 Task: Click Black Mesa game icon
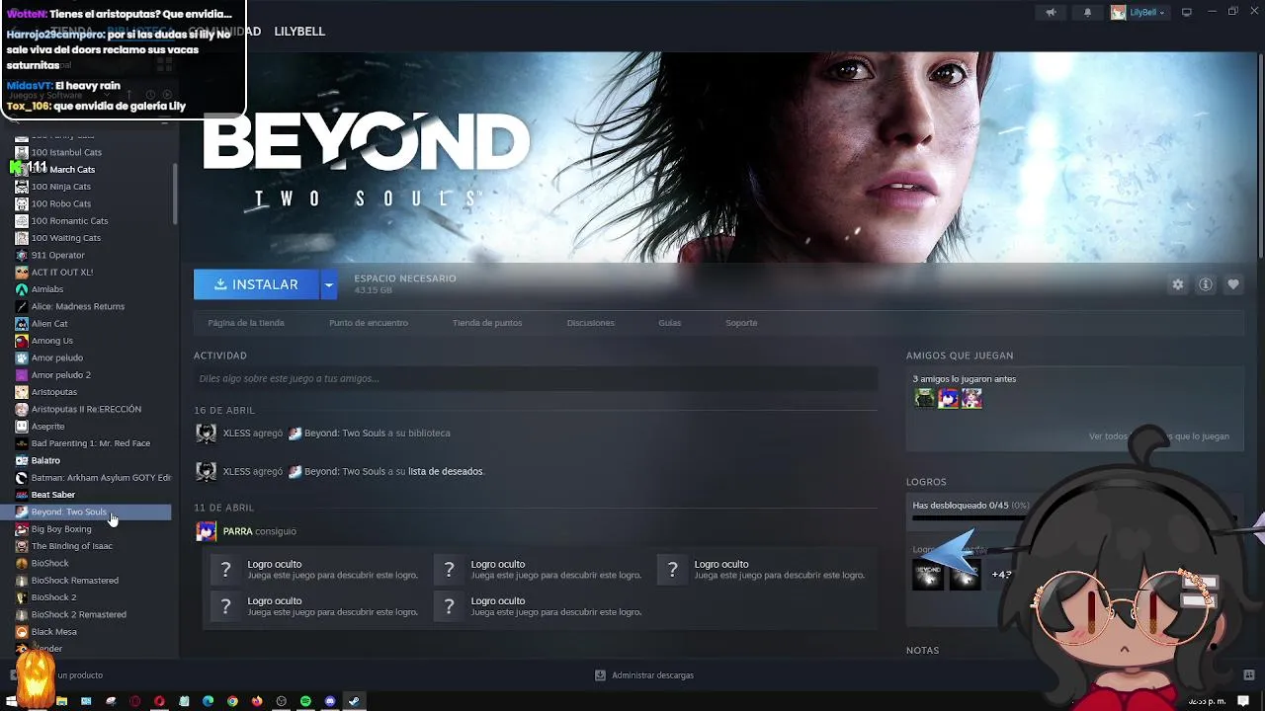[22, 632]
